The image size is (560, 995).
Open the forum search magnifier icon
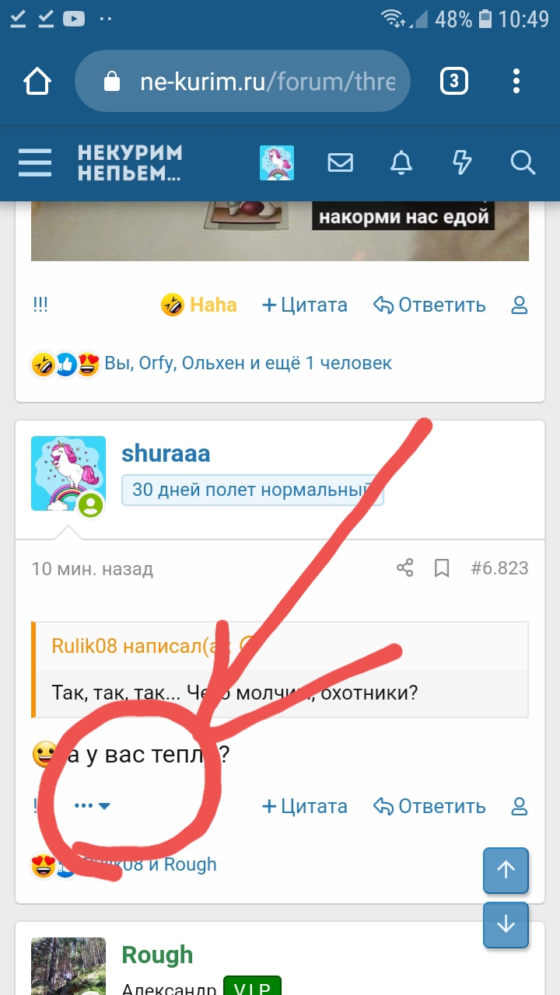point(523,163)
